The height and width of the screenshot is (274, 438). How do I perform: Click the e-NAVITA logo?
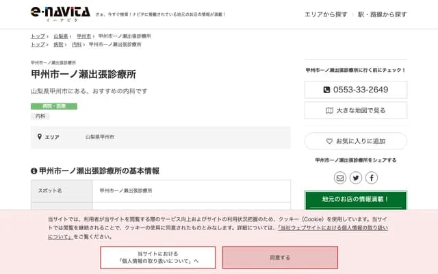60,13
